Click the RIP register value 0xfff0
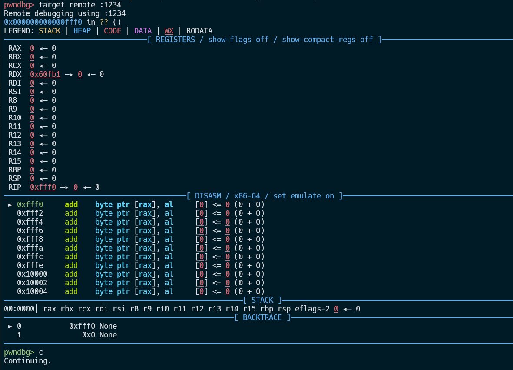513x370 pixels. [x=43, y=187]
